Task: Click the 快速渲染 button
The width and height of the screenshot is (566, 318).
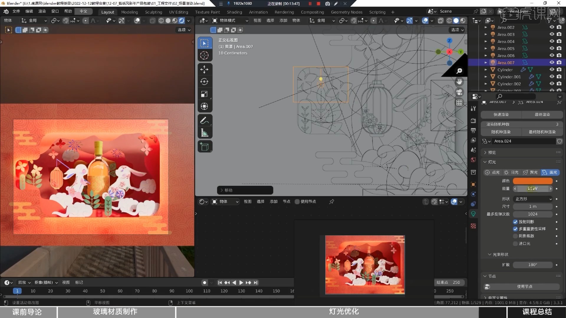Action: [x=501, y=115]
